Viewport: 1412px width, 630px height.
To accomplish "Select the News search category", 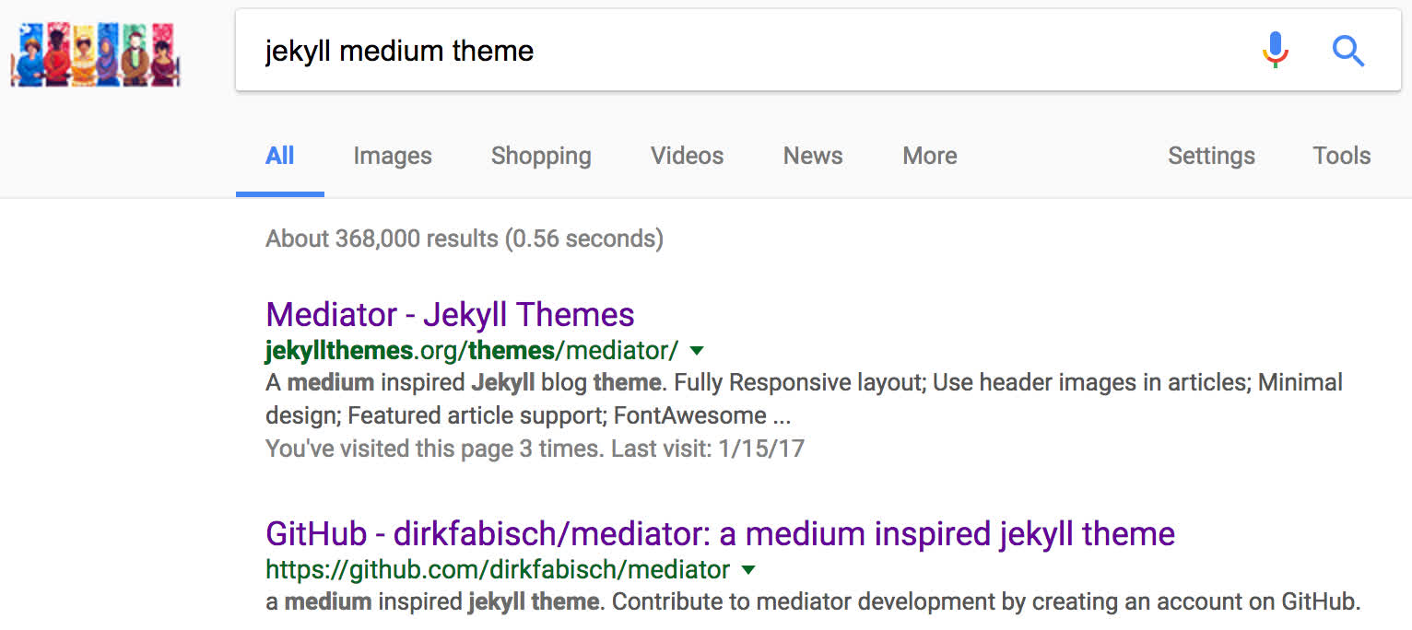I will (812, 156).
